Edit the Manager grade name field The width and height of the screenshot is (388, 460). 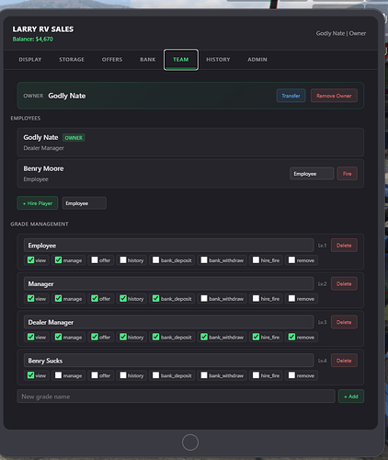[x=168, y=283]
